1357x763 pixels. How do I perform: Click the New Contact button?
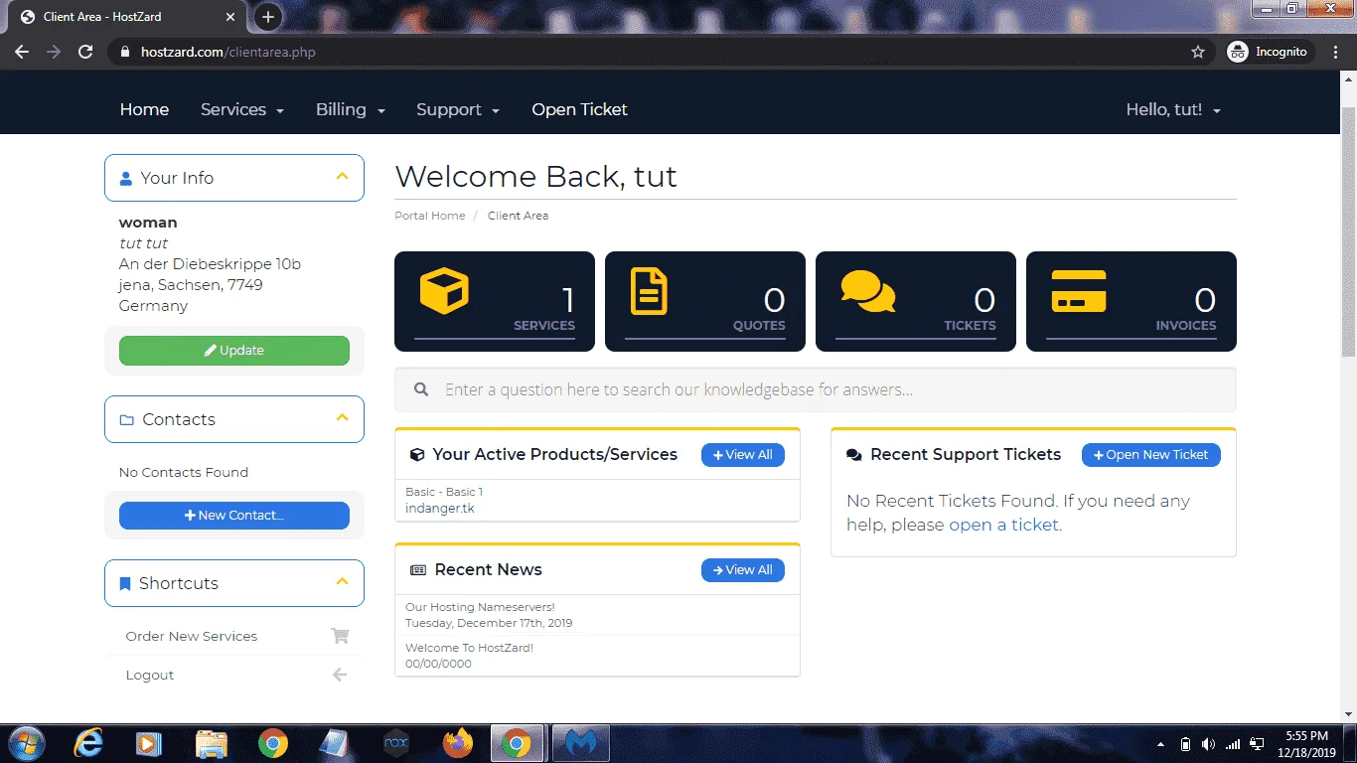(x=234, y=516)
